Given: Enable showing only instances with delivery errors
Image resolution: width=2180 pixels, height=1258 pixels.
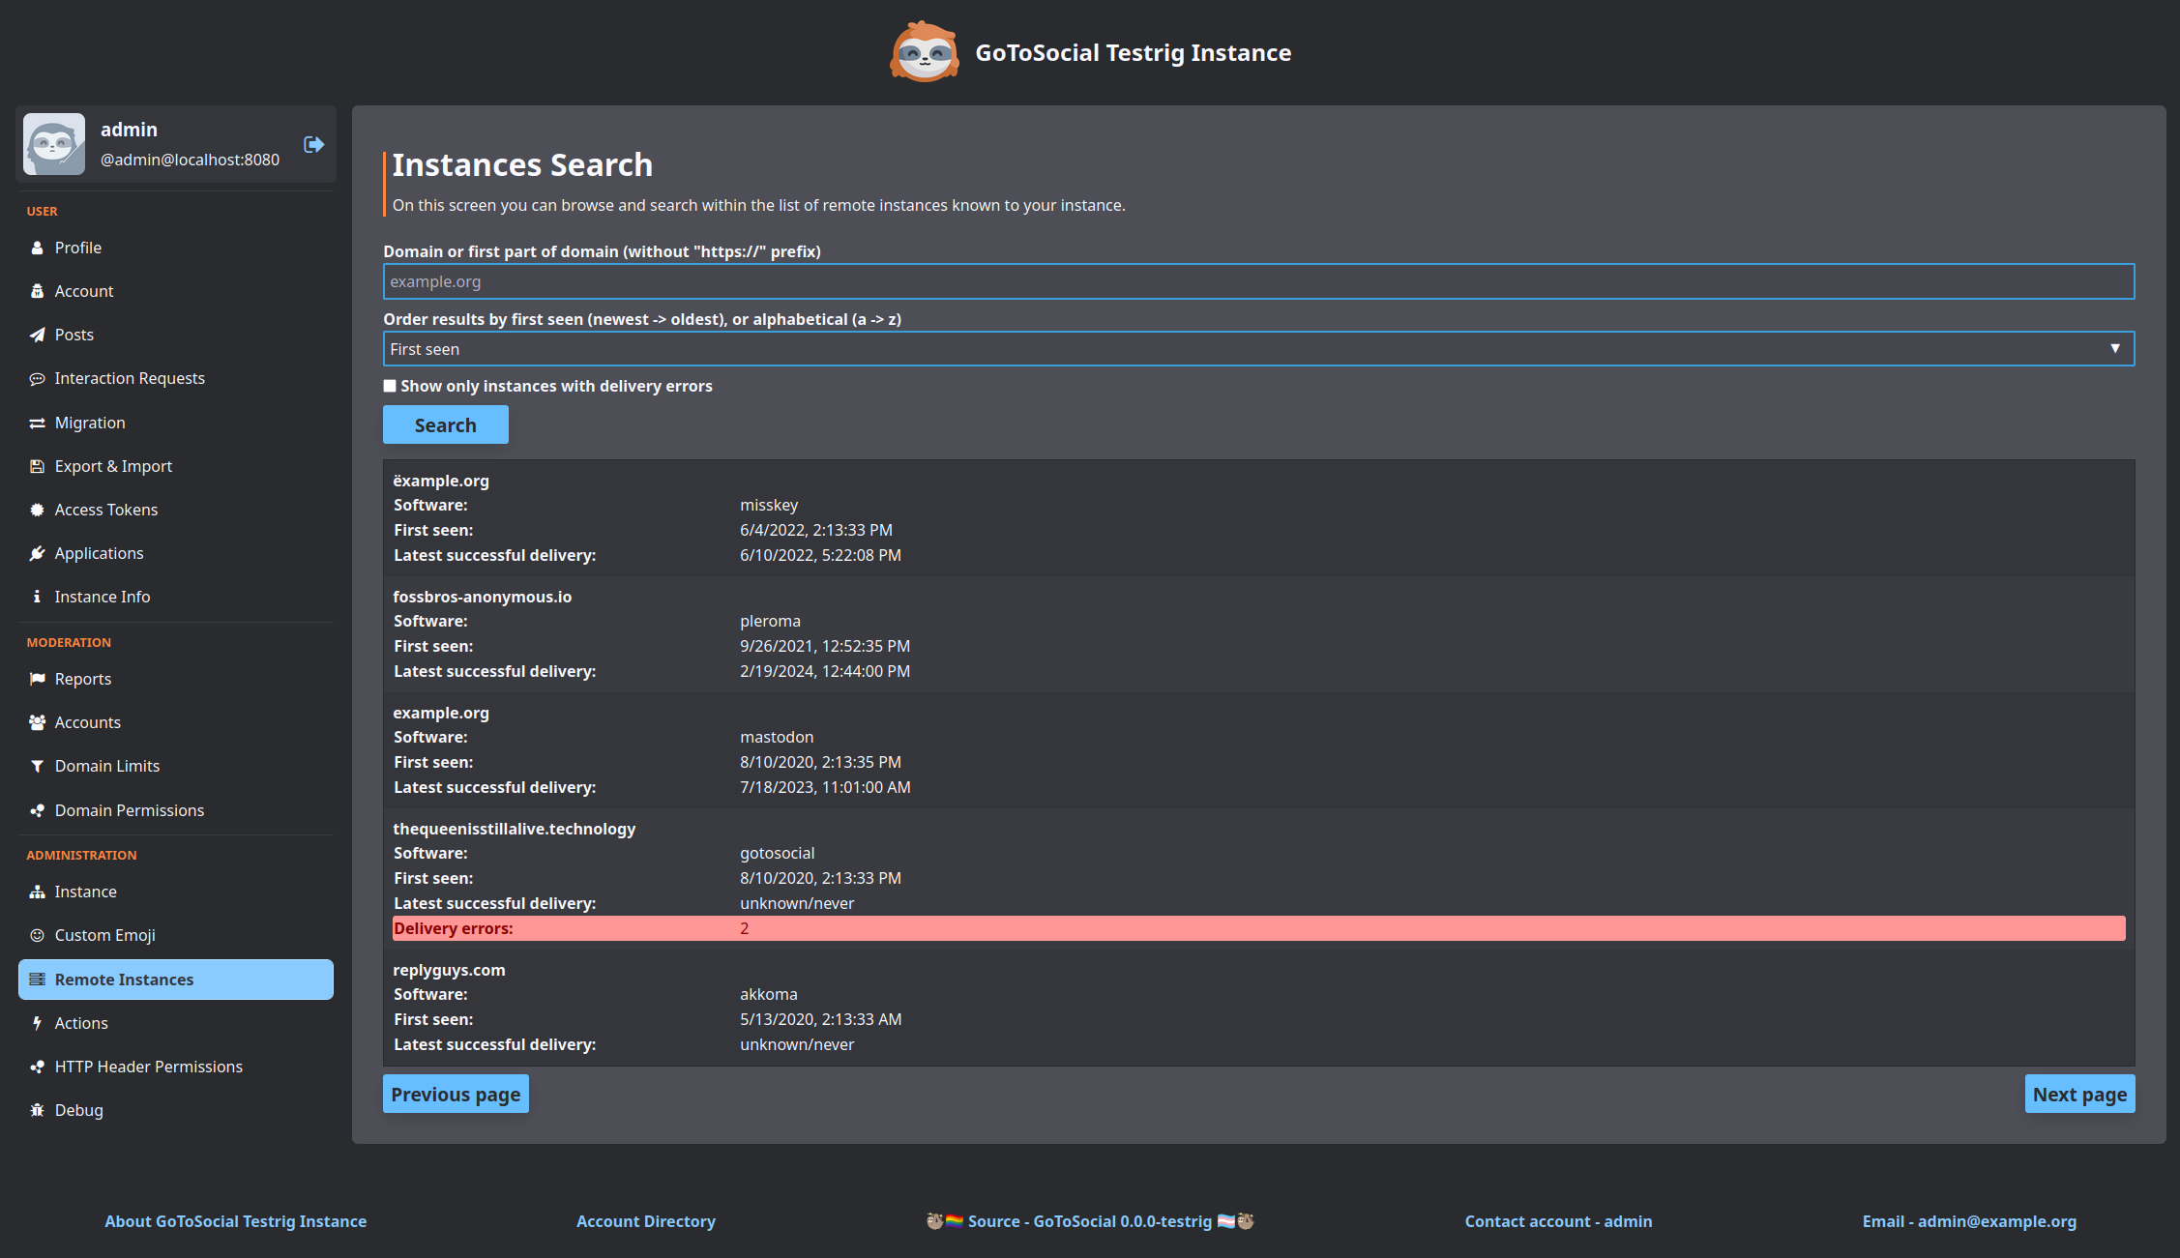Looking at the screenshot, I should (390, 386).
